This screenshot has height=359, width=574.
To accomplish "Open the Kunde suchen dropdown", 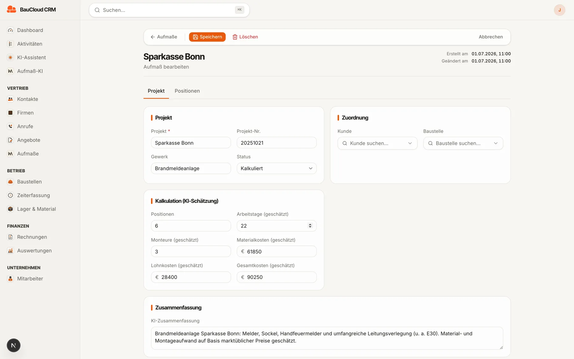I will pos(377,143).
